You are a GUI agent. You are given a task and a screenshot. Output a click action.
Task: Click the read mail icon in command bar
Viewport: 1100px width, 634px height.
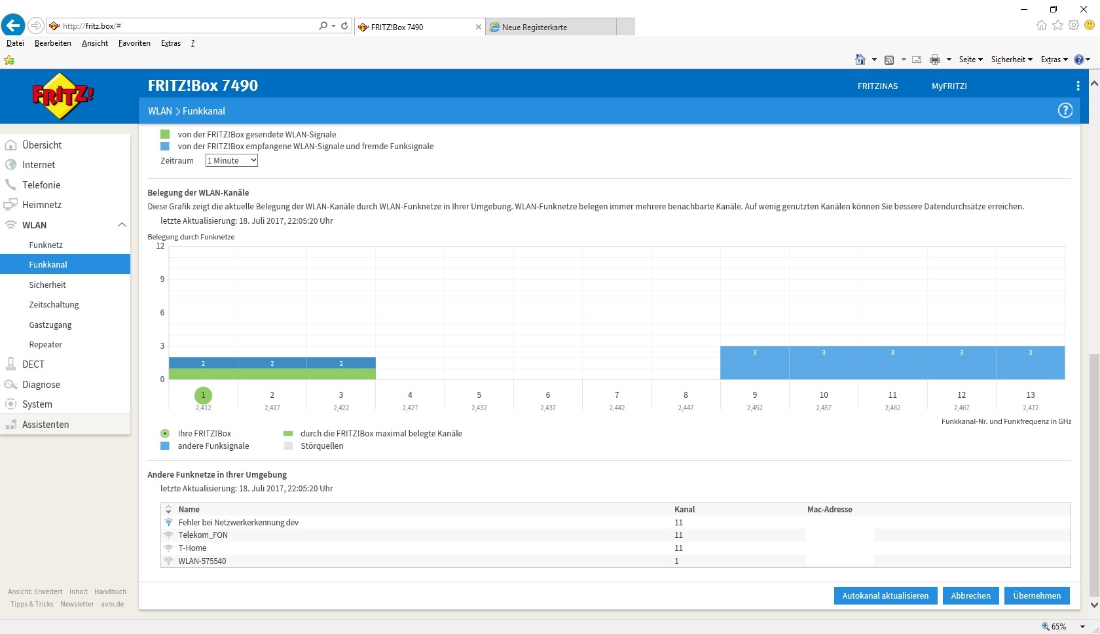917,60
